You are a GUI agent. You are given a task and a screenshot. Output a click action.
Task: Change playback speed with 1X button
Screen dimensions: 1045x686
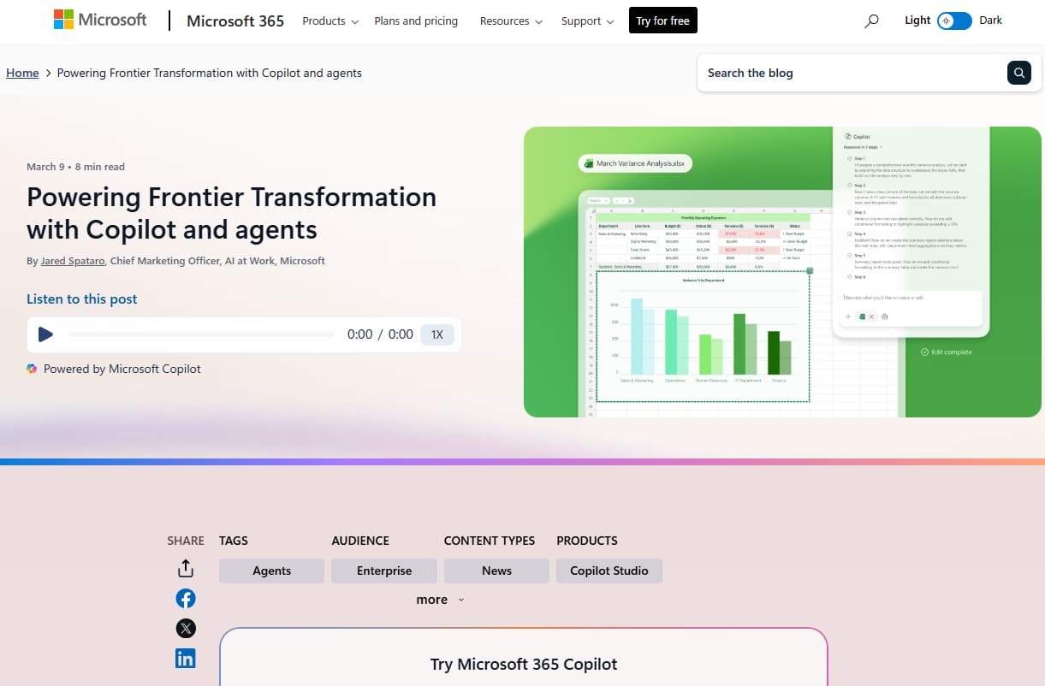(x=436, y=334)
